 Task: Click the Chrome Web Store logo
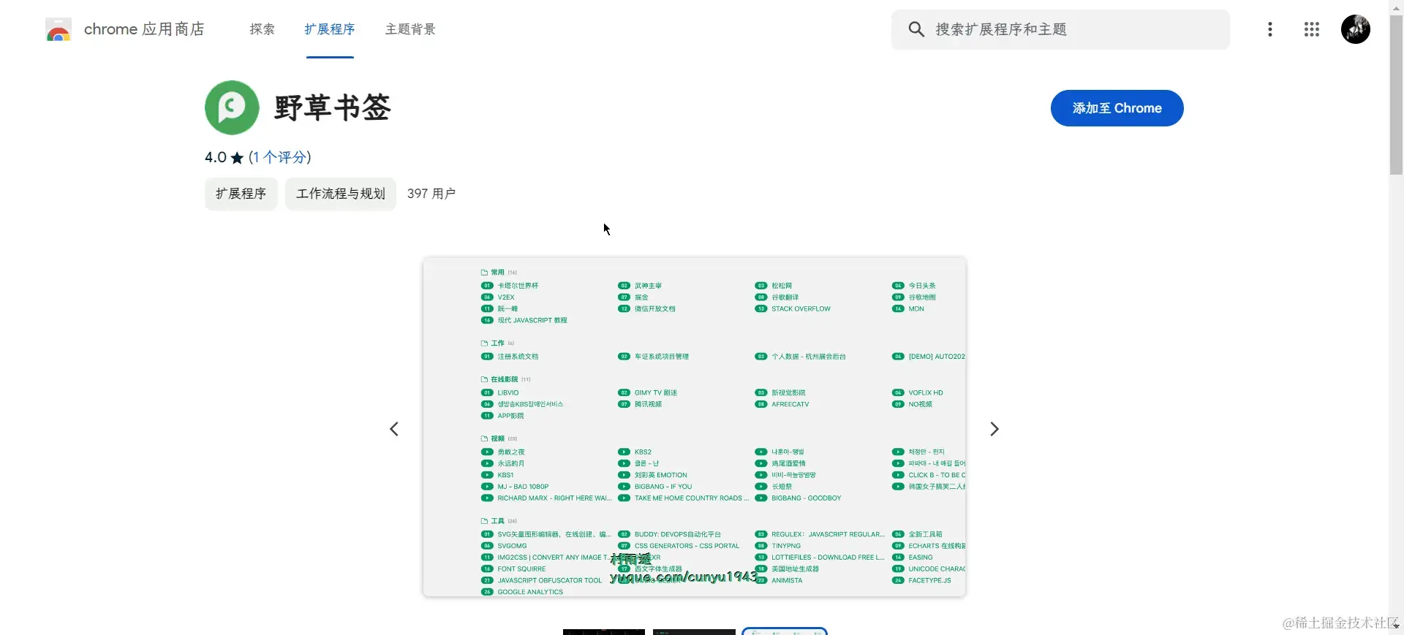coord(58,30)
